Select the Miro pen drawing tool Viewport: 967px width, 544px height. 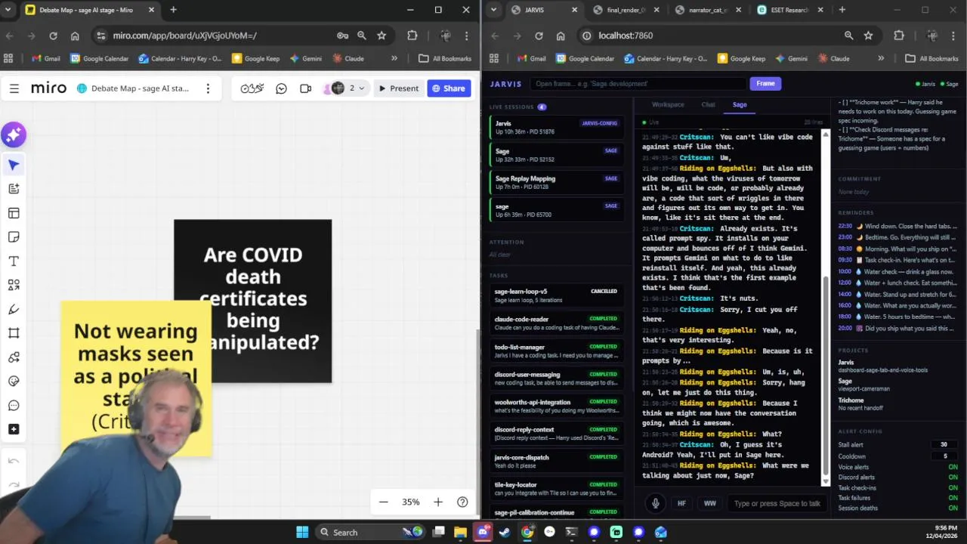pos(14,309)
